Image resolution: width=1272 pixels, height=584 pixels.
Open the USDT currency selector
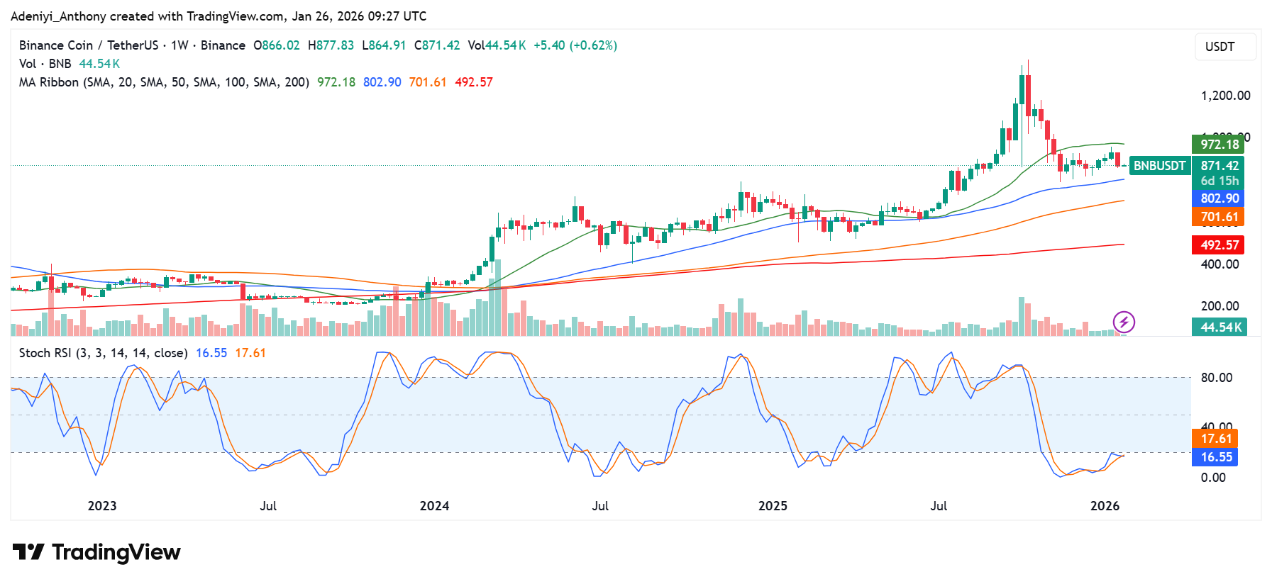pos(1225,47)
